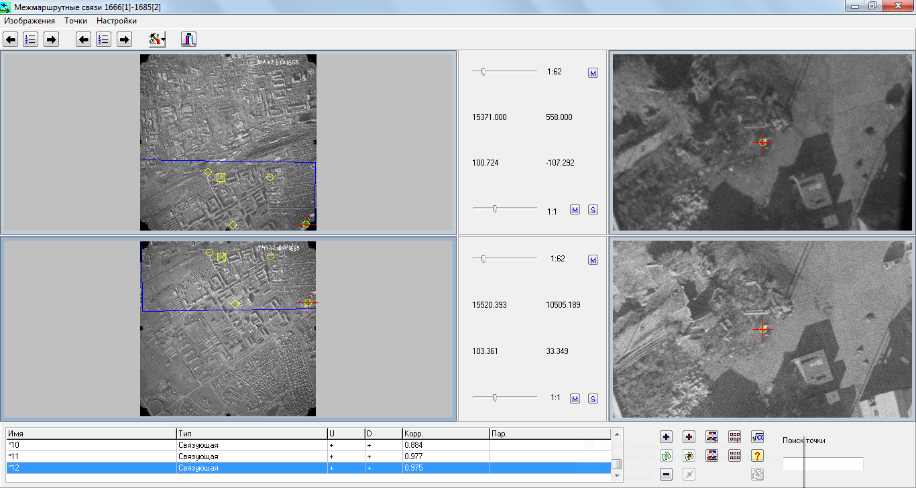Open the Точки menu
The width and height of the screenshot is (916, 488).
(x=76, y=21)
